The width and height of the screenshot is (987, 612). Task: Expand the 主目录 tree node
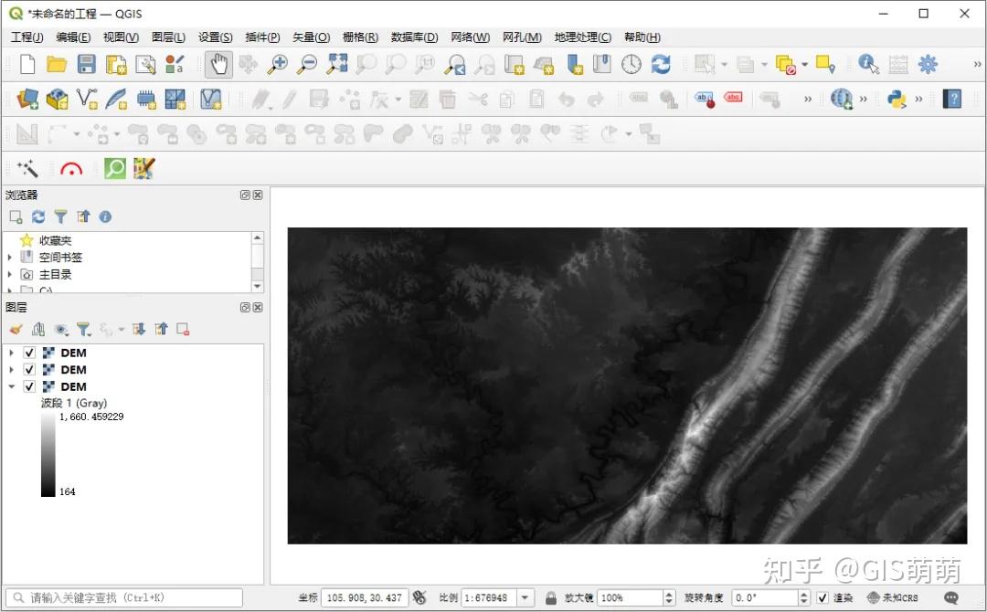tap(9, 274)
